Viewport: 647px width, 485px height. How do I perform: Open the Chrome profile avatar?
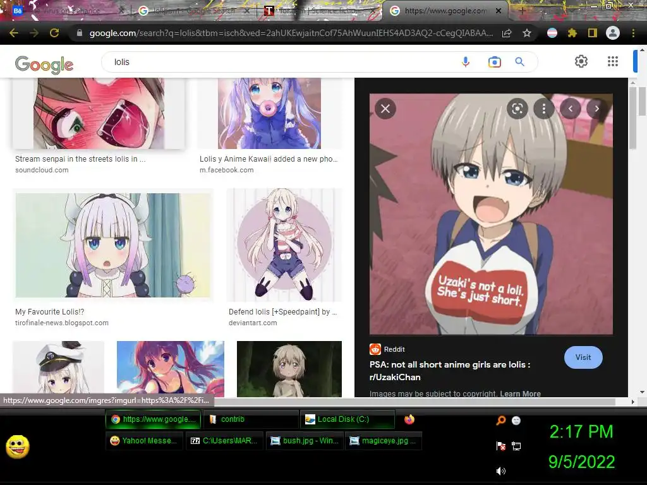coord(613,33)
